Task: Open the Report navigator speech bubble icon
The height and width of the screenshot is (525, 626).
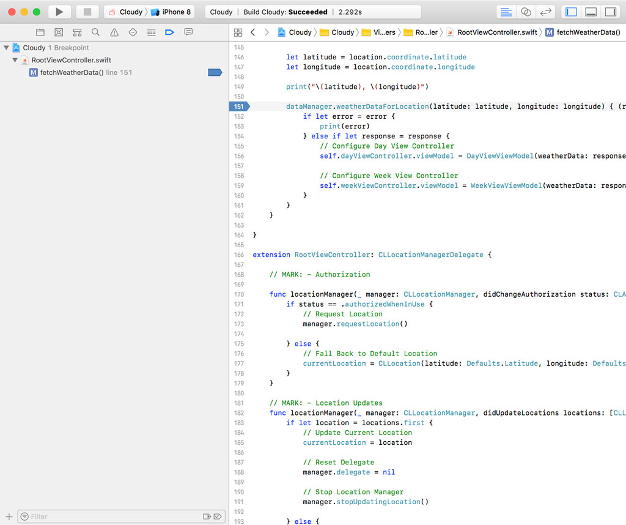Action: click(188, 32)
